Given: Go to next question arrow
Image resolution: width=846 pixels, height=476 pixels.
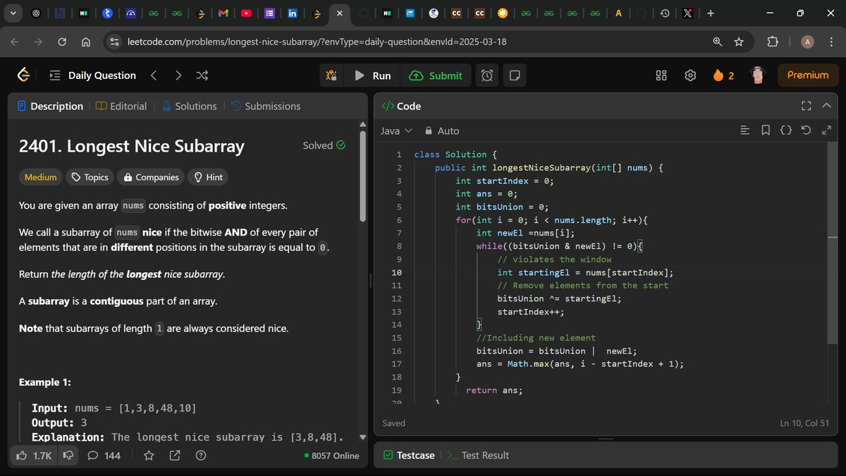Looking at the screenshot, I should [x=178, y=75].
